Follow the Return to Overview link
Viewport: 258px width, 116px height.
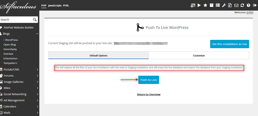pos(149,94)
